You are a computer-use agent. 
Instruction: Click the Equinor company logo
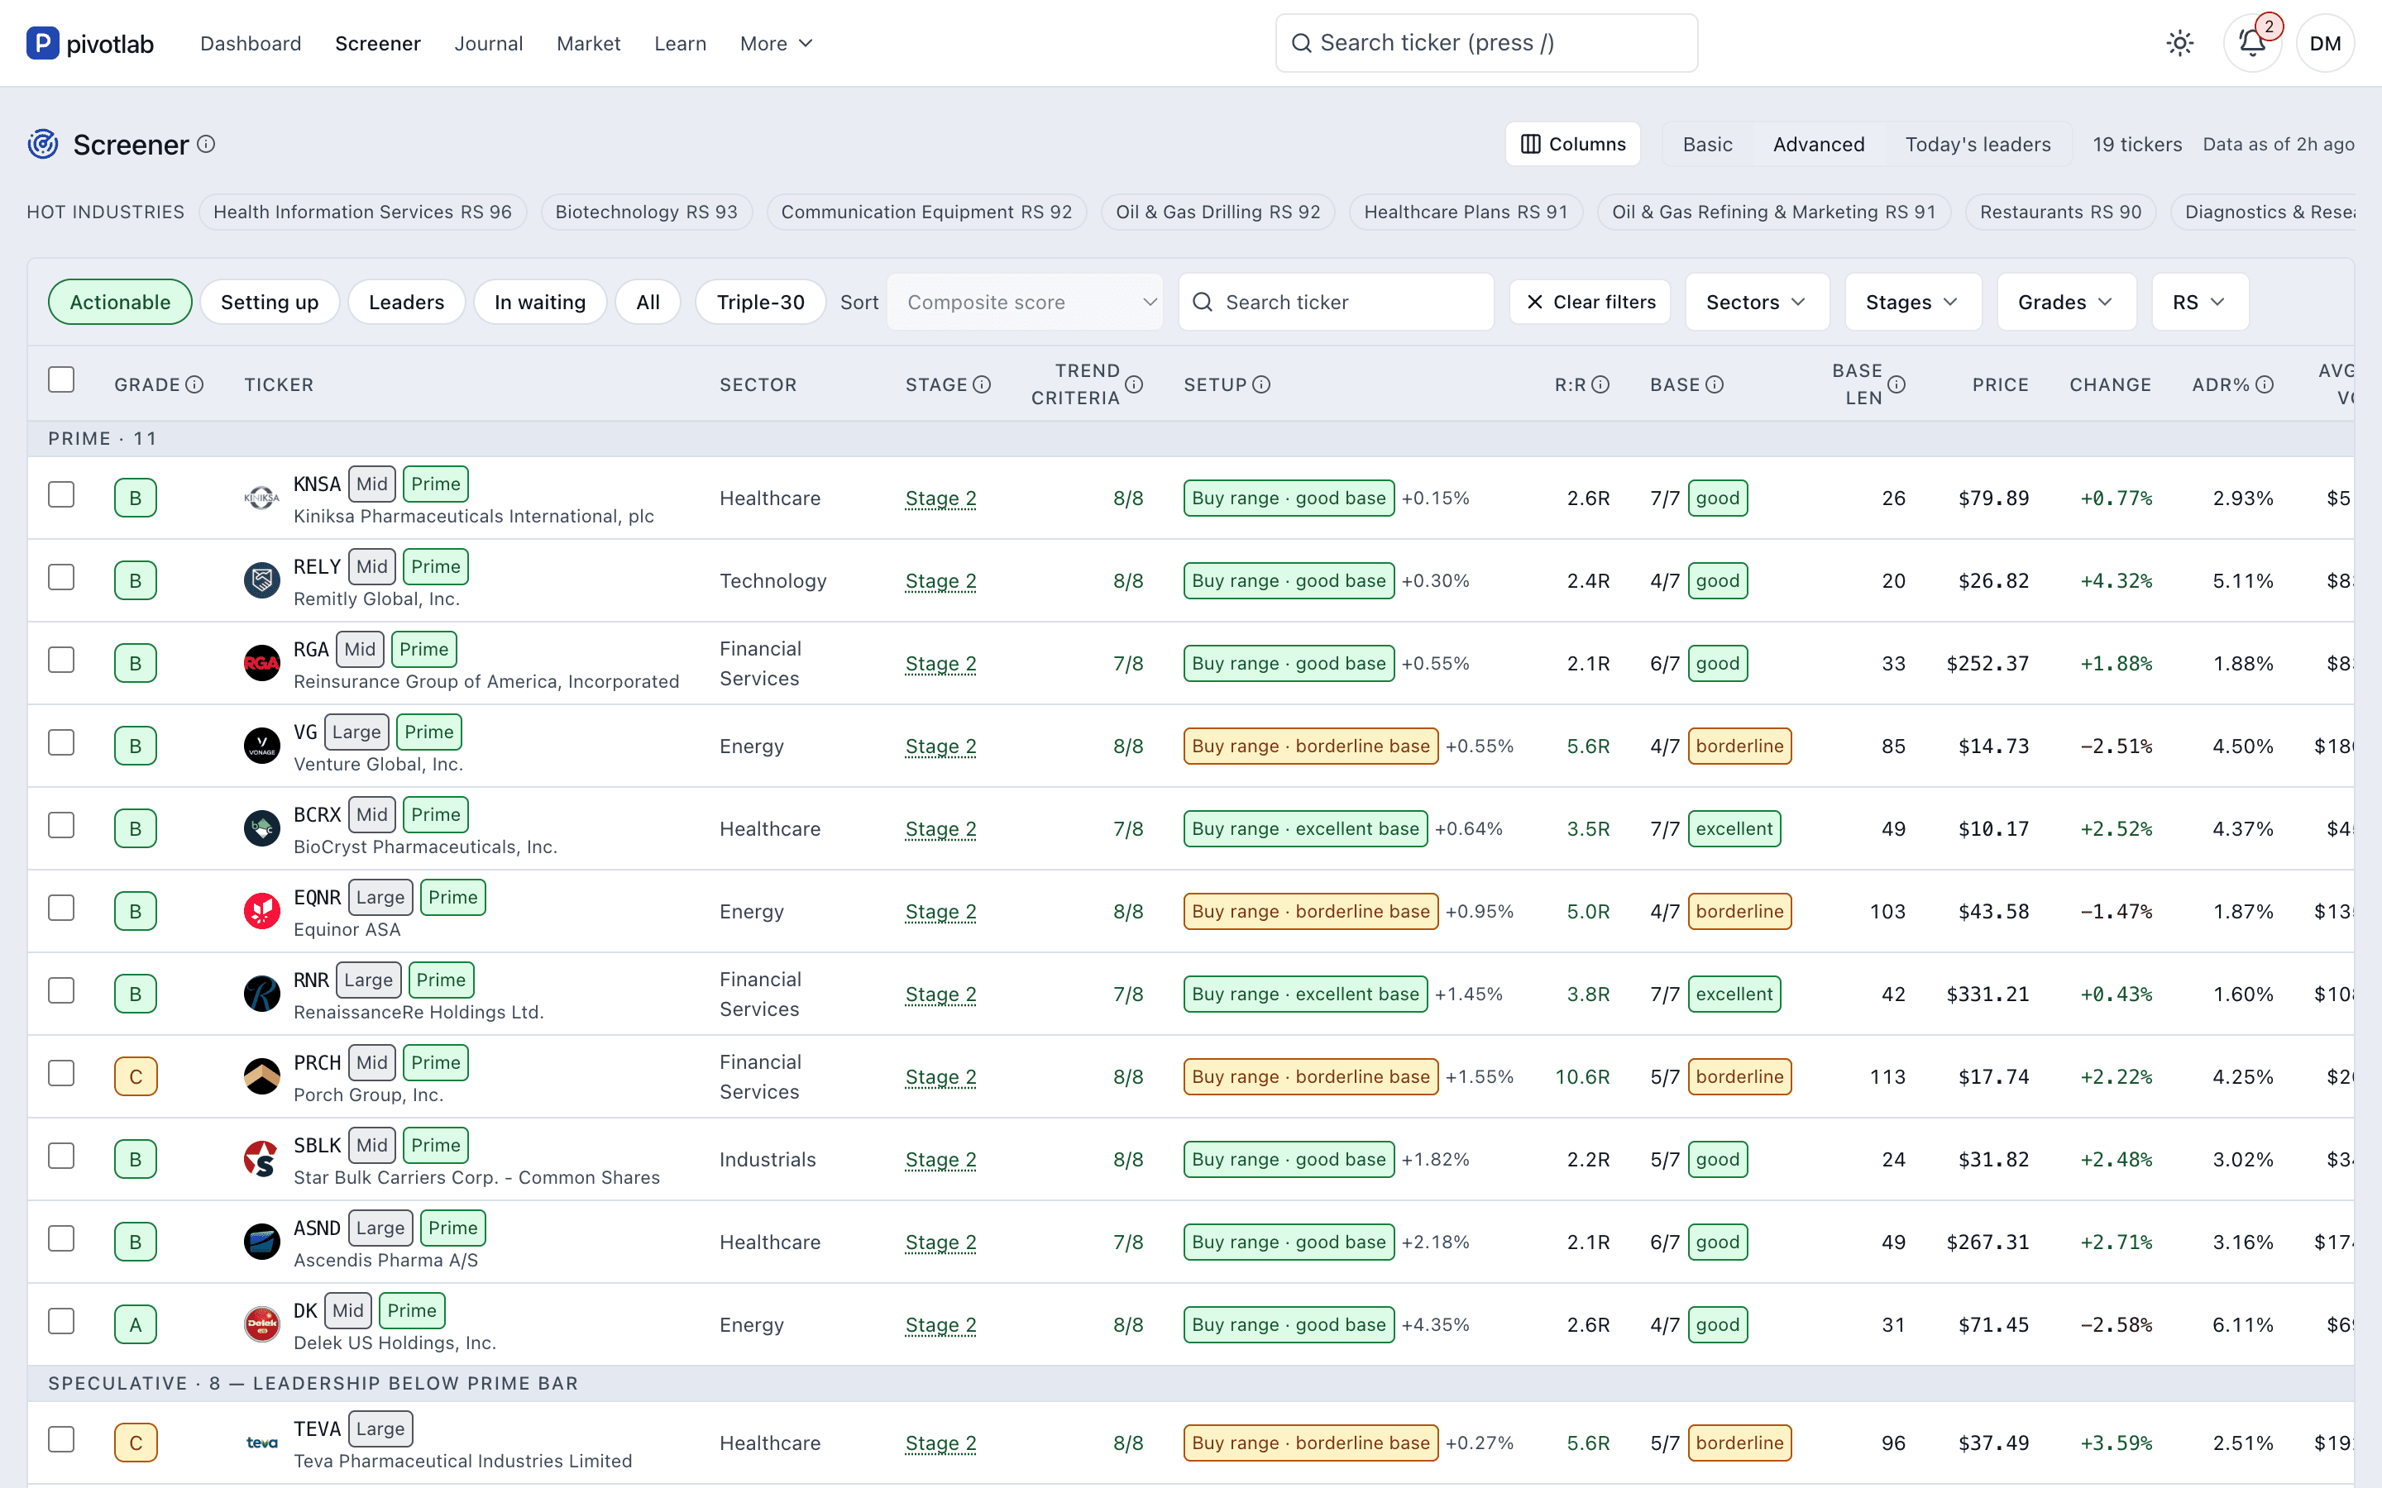pyautogui.click(x=262, y=911)
